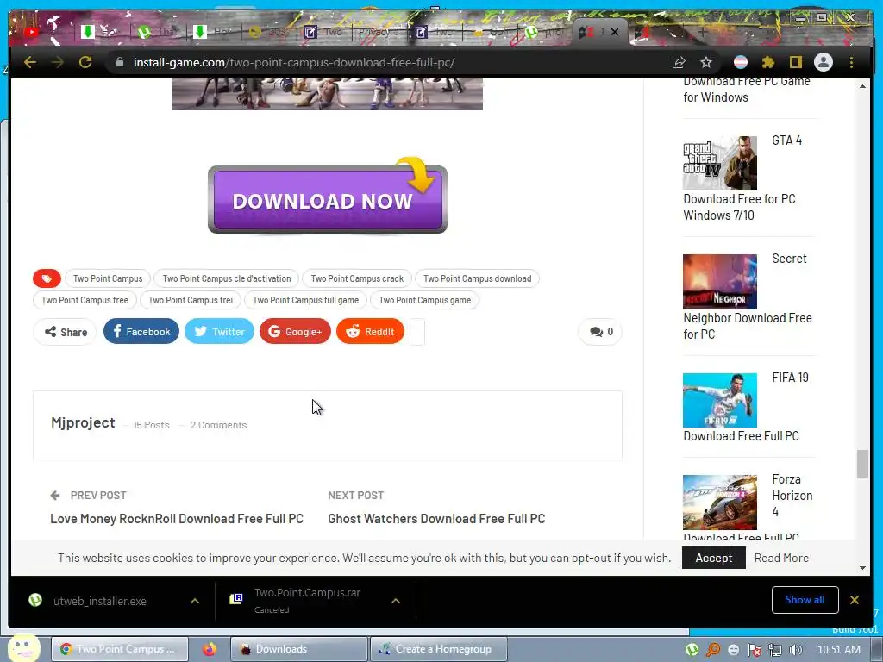
Task: Click the Share button
Action: pos(66,332)
